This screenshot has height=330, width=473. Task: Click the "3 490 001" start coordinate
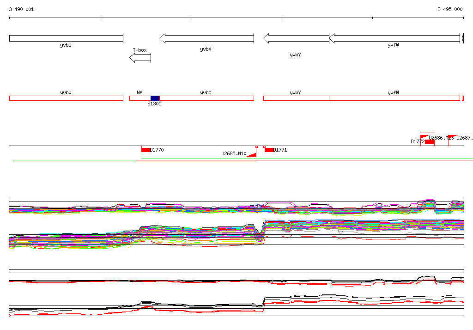point(21,9)
